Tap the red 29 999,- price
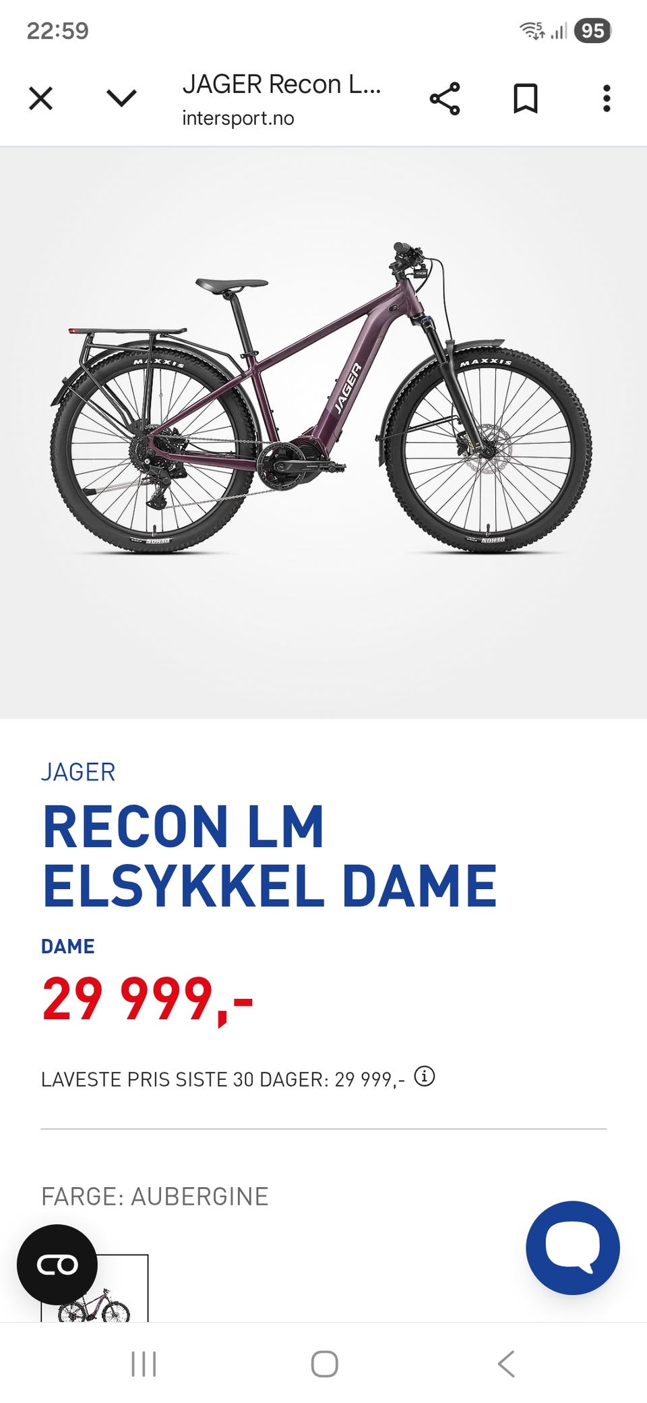 click(x=147, y=1000)
